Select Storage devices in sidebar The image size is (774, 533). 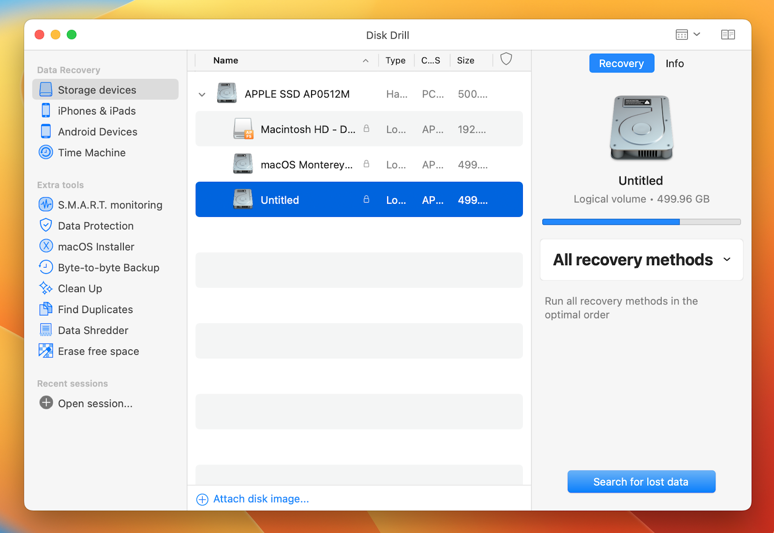click(x=105, y=90)
